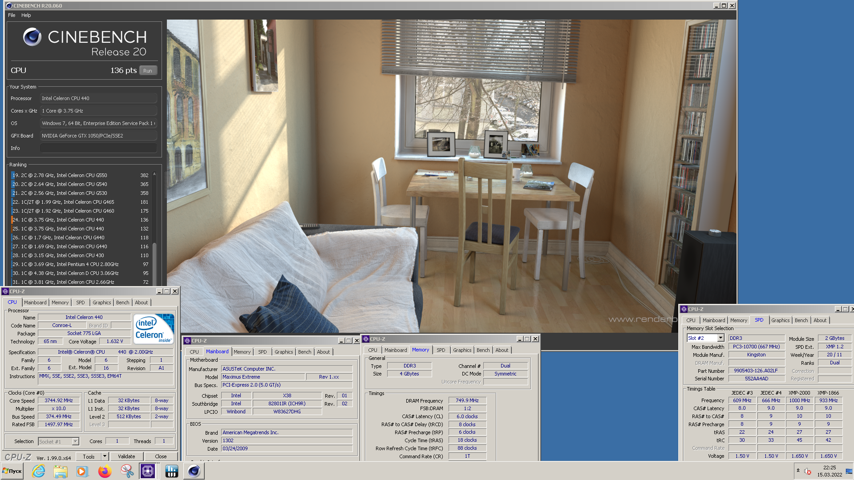The width and height of the screenshot is (854, 480).
Task: Open Firefox from the taskbar
Action: pos(105,471)
